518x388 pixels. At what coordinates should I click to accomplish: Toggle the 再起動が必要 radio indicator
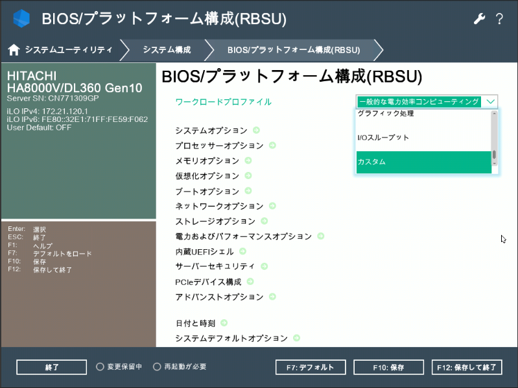pyautogui.click(x=158, y=367)
